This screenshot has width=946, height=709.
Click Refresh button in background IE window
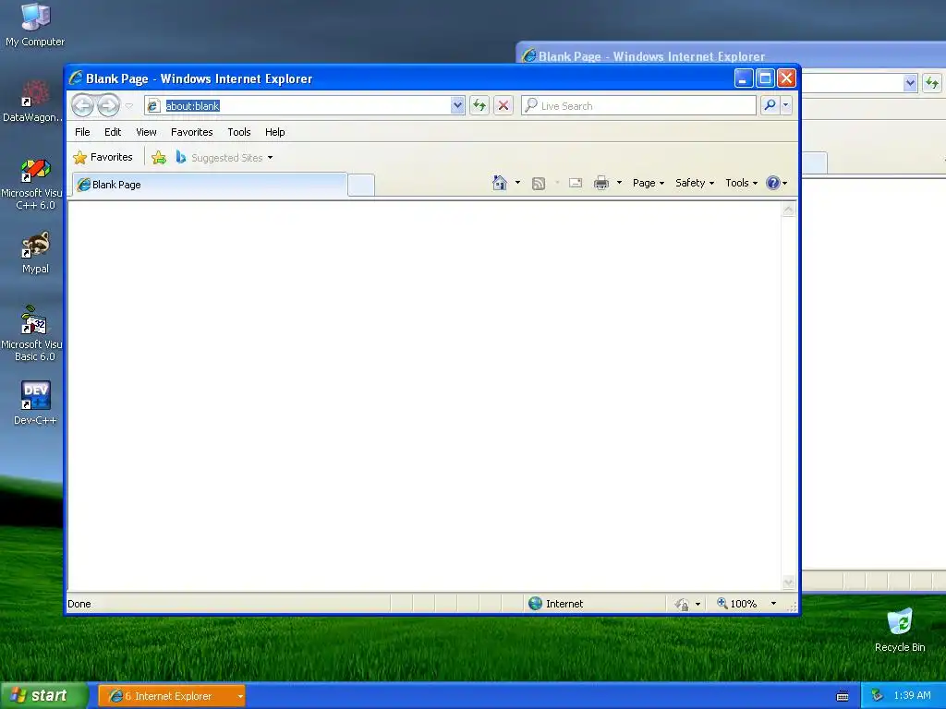pyautogui.click(x=932, y=82)
